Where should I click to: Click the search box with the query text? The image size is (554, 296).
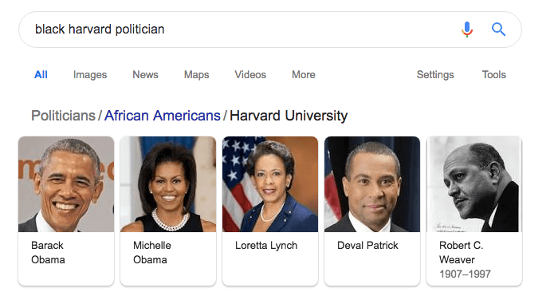click(270, 30)
